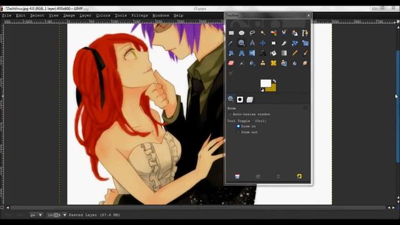This screenshot has height=225, width=400.
Task: Select the Perspective tool
Action: point(242,53)
